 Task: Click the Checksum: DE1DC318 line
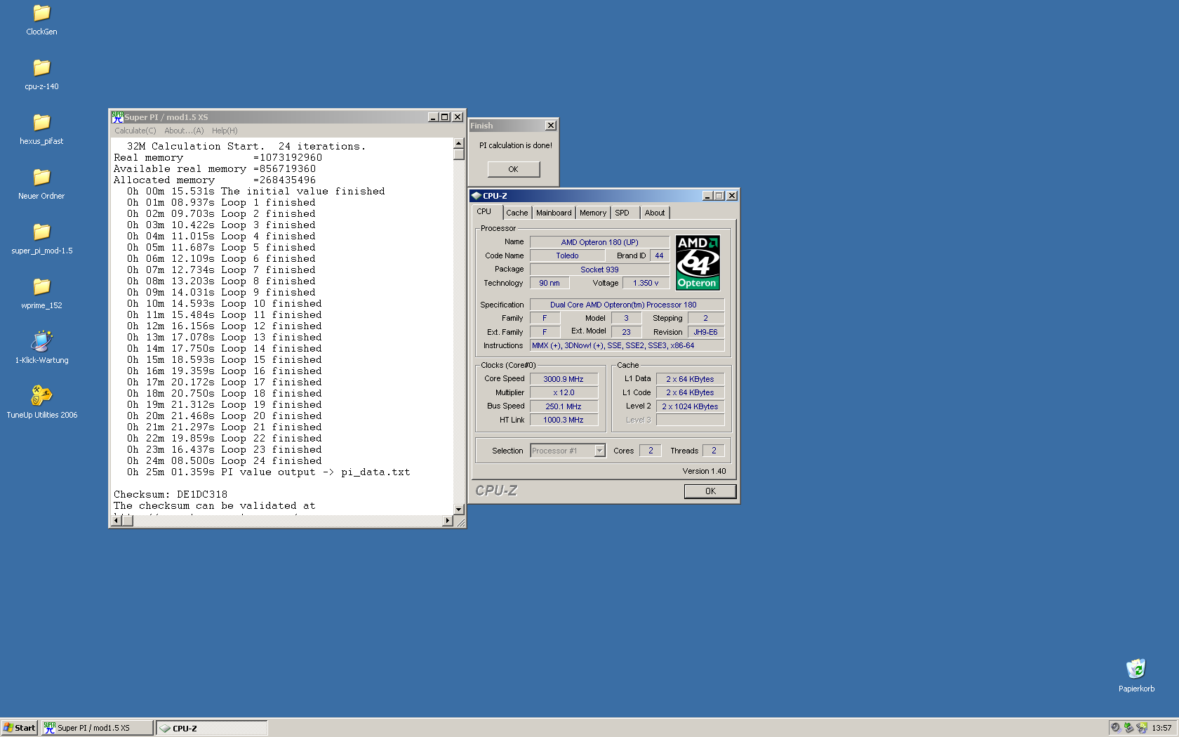171,494
